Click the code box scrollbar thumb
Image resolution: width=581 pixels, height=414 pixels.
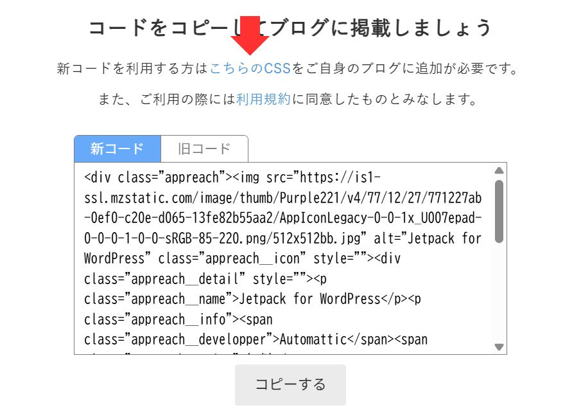(499, 212)
